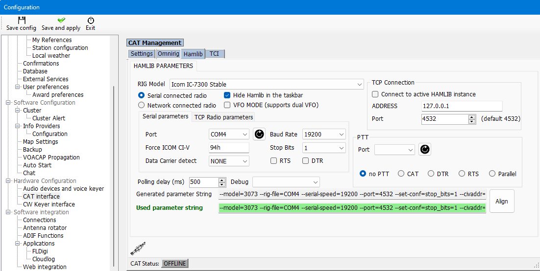Collapse the Applications tree node
540x271 pixels.
[x=17, y=244]
